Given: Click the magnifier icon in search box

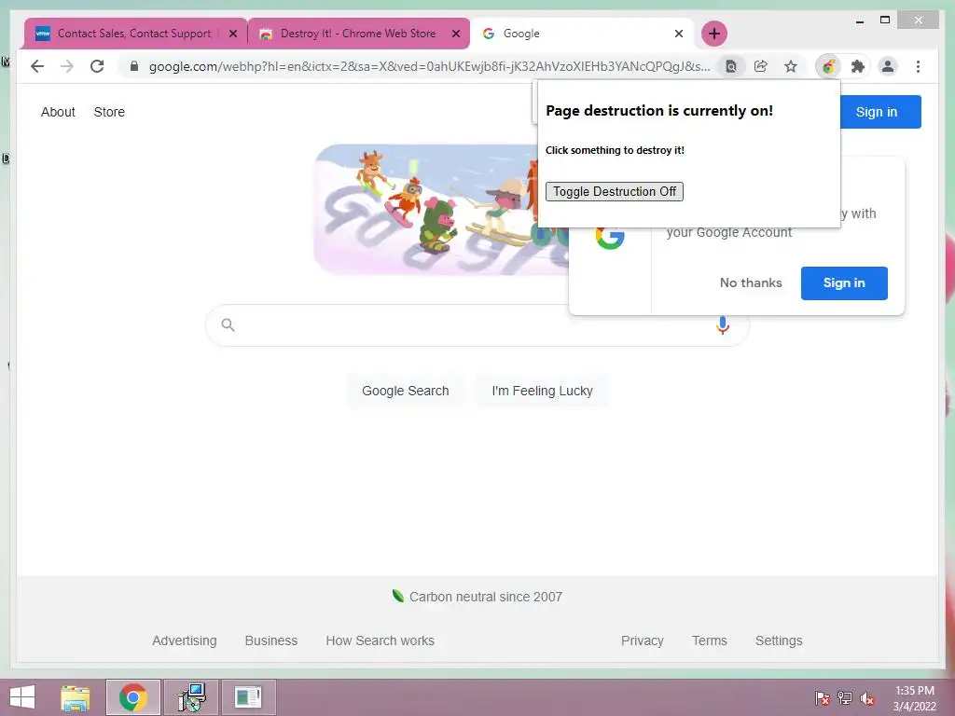Looking at the screenshot, I should coord(228,325).
